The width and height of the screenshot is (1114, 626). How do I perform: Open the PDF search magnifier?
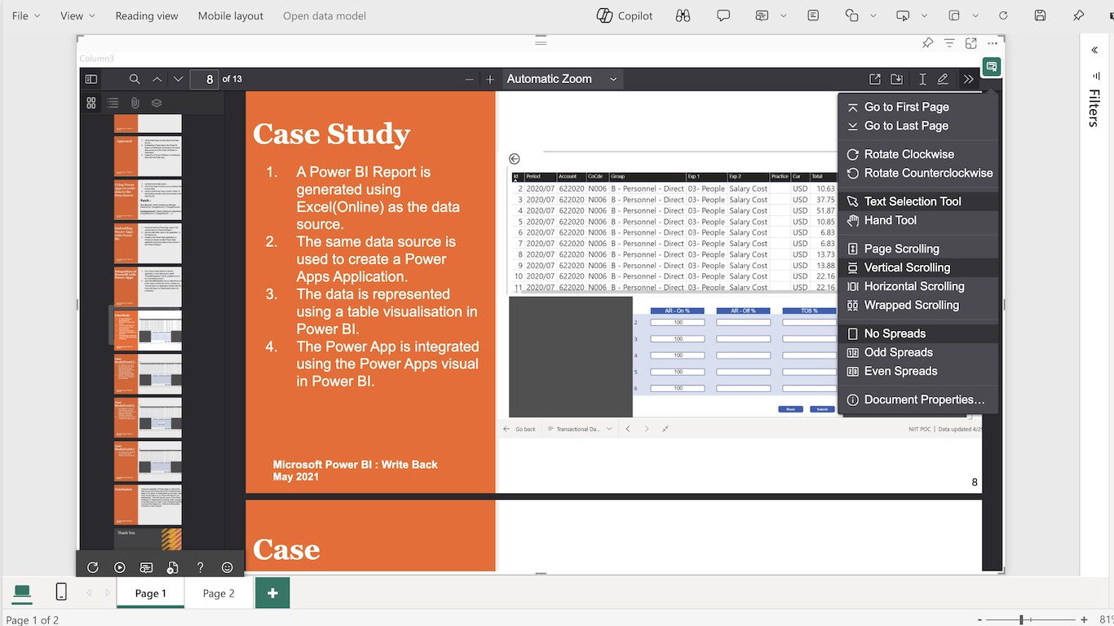(134, 79)
